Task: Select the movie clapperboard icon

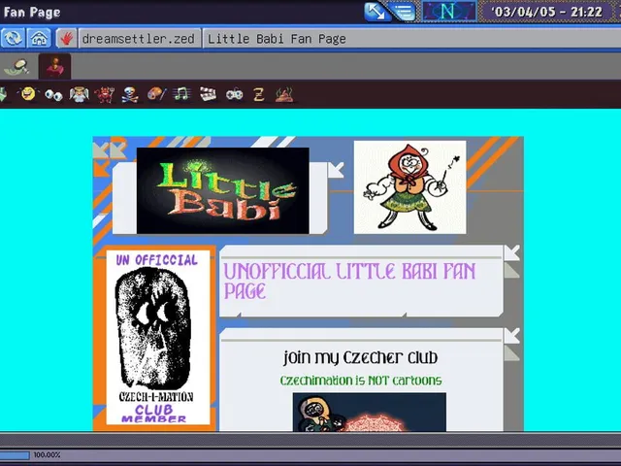Action: (x=209, y=94)
